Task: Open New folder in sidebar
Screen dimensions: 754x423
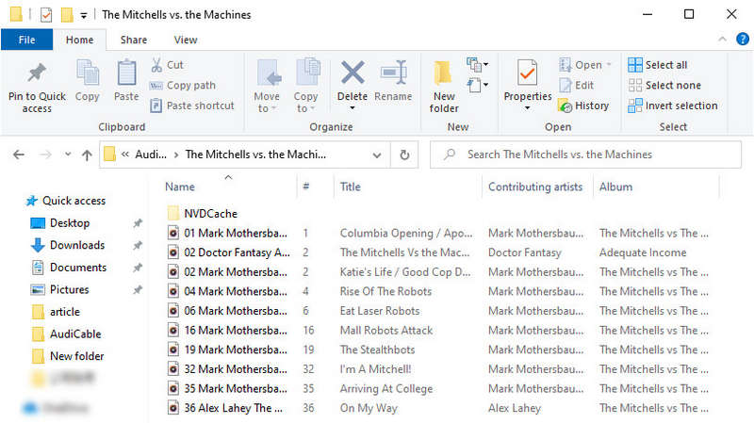Action: tap(68, 356)
